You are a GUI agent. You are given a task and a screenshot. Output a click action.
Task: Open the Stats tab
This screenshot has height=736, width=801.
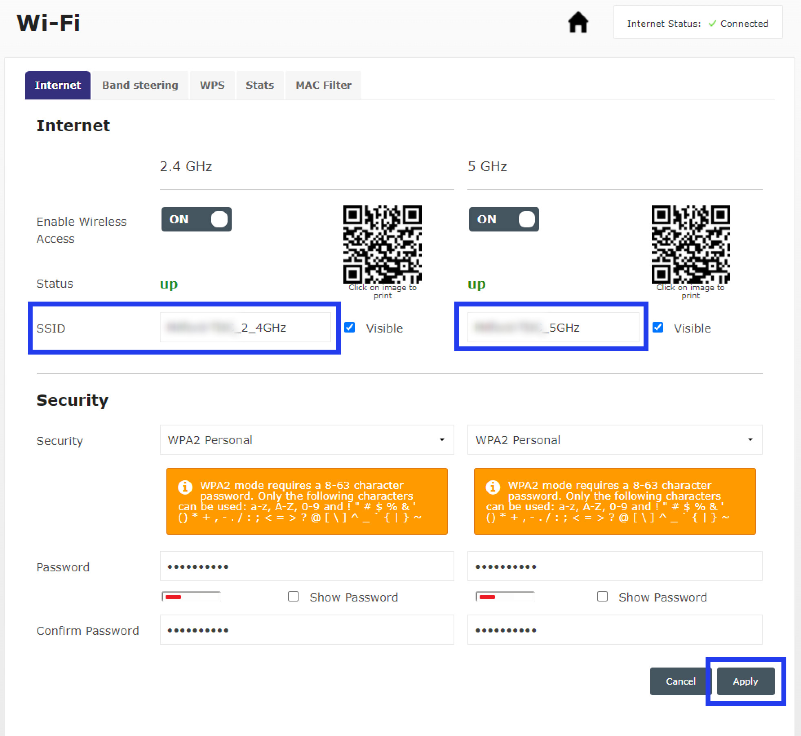coord(260,85)
